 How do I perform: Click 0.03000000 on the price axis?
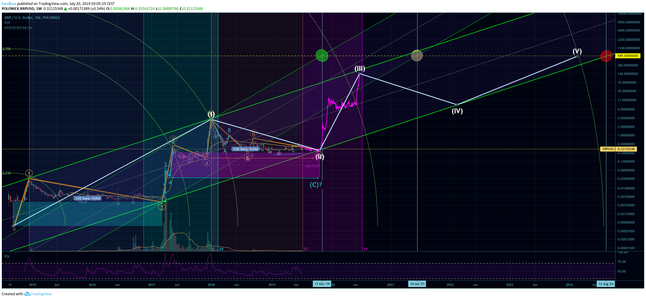click(626, 179)
